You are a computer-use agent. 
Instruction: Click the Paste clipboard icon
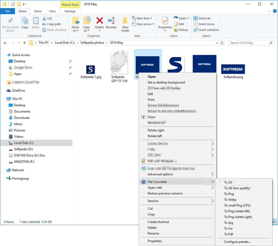click(x=36, y=21)
